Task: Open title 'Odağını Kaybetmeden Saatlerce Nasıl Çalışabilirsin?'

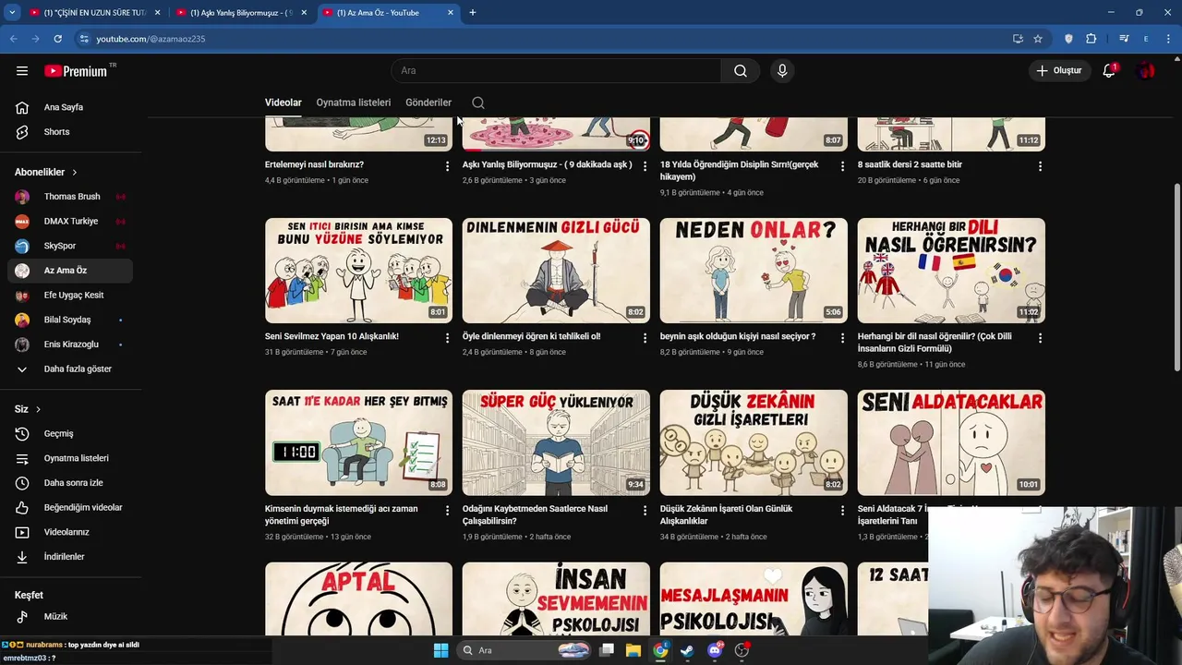Action: point(536,515)
